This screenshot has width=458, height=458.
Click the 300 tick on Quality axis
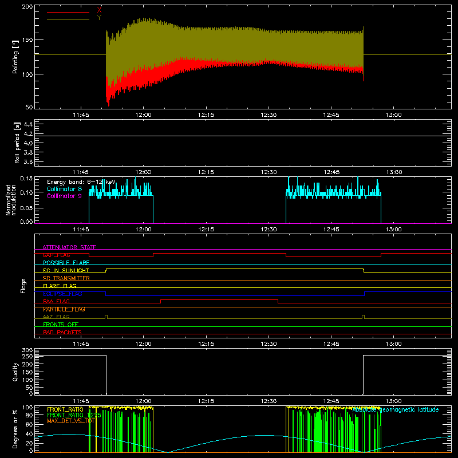point(27,350)
